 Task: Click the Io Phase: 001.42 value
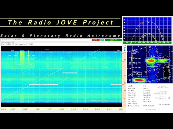pyautogui.click(x=134, y=106)
